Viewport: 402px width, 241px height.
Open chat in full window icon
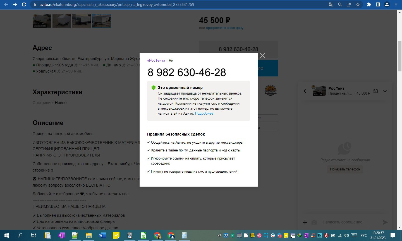[376, 91]
